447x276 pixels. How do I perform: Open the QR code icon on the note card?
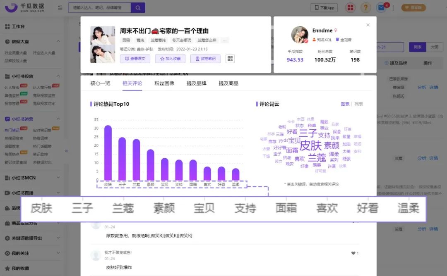230,58
